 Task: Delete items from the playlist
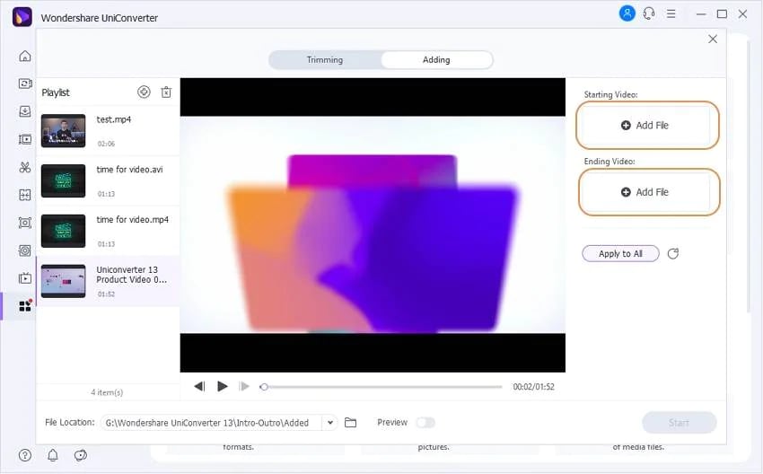pyautogui.click(x=166, y=92)
